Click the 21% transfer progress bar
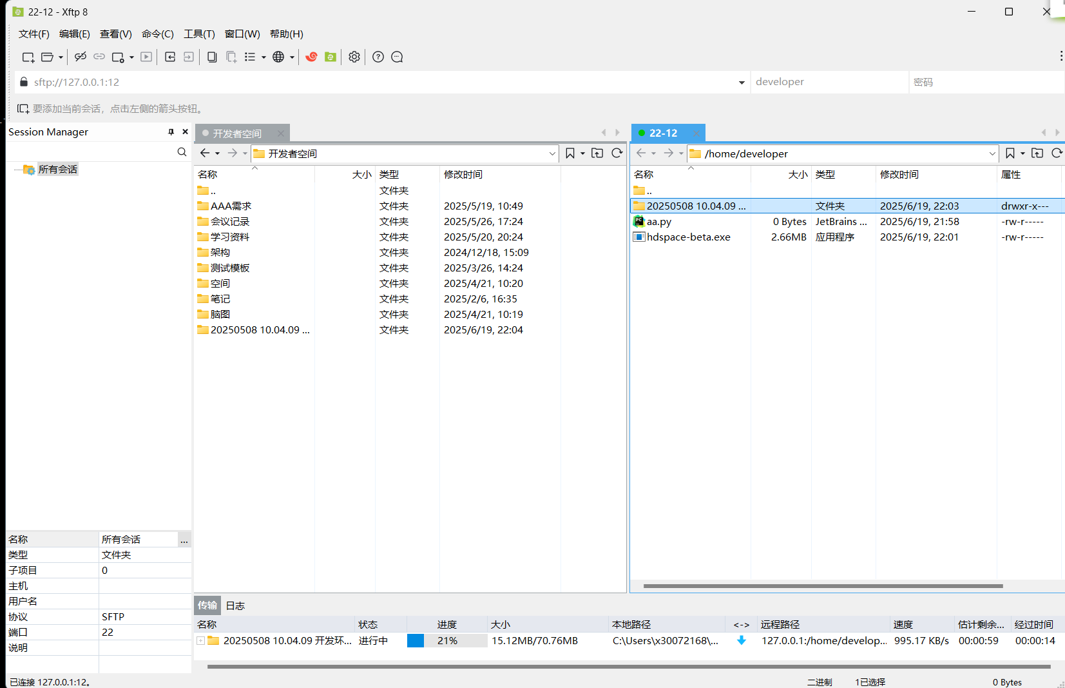 pos(447,640)
